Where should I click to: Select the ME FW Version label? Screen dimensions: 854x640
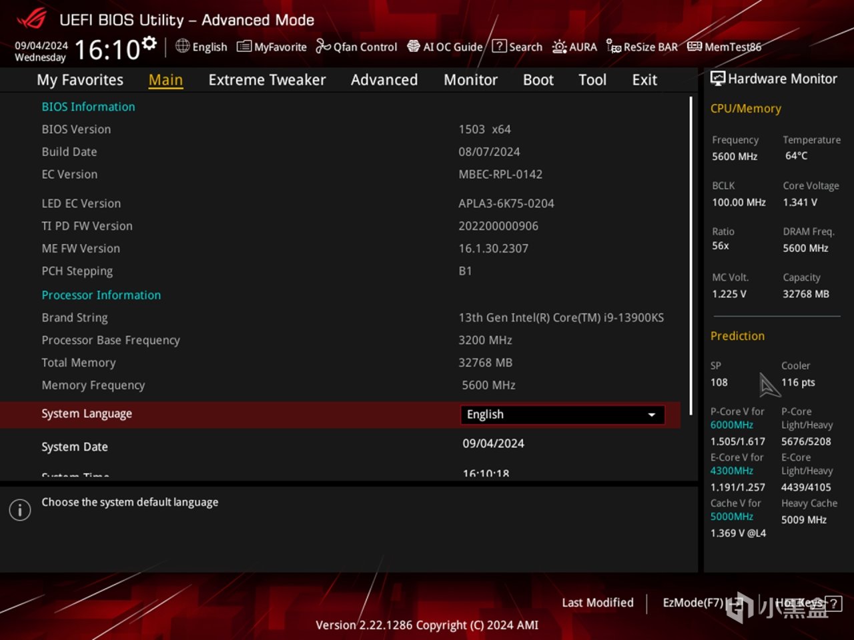[81, 249]
